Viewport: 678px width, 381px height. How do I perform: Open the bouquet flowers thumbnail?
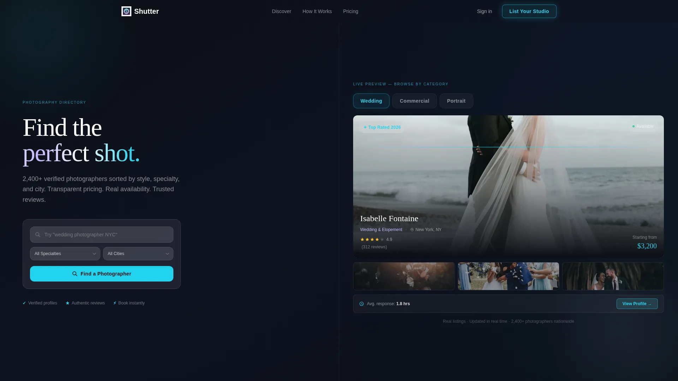pos(404,276)
